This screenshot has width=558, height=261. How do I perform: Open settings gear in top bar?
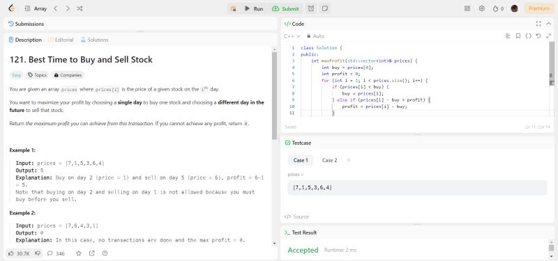coord(482,8)
